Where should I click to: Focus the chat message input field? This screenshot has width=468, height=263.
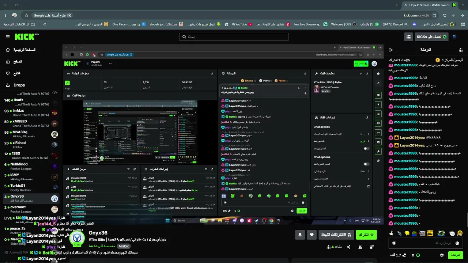426,243
